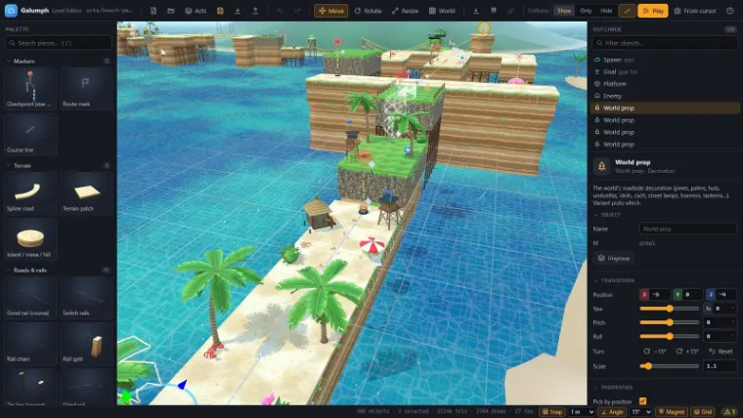Click the clock icon at toolbar end
743x418 pixels.
coord(729,11)
